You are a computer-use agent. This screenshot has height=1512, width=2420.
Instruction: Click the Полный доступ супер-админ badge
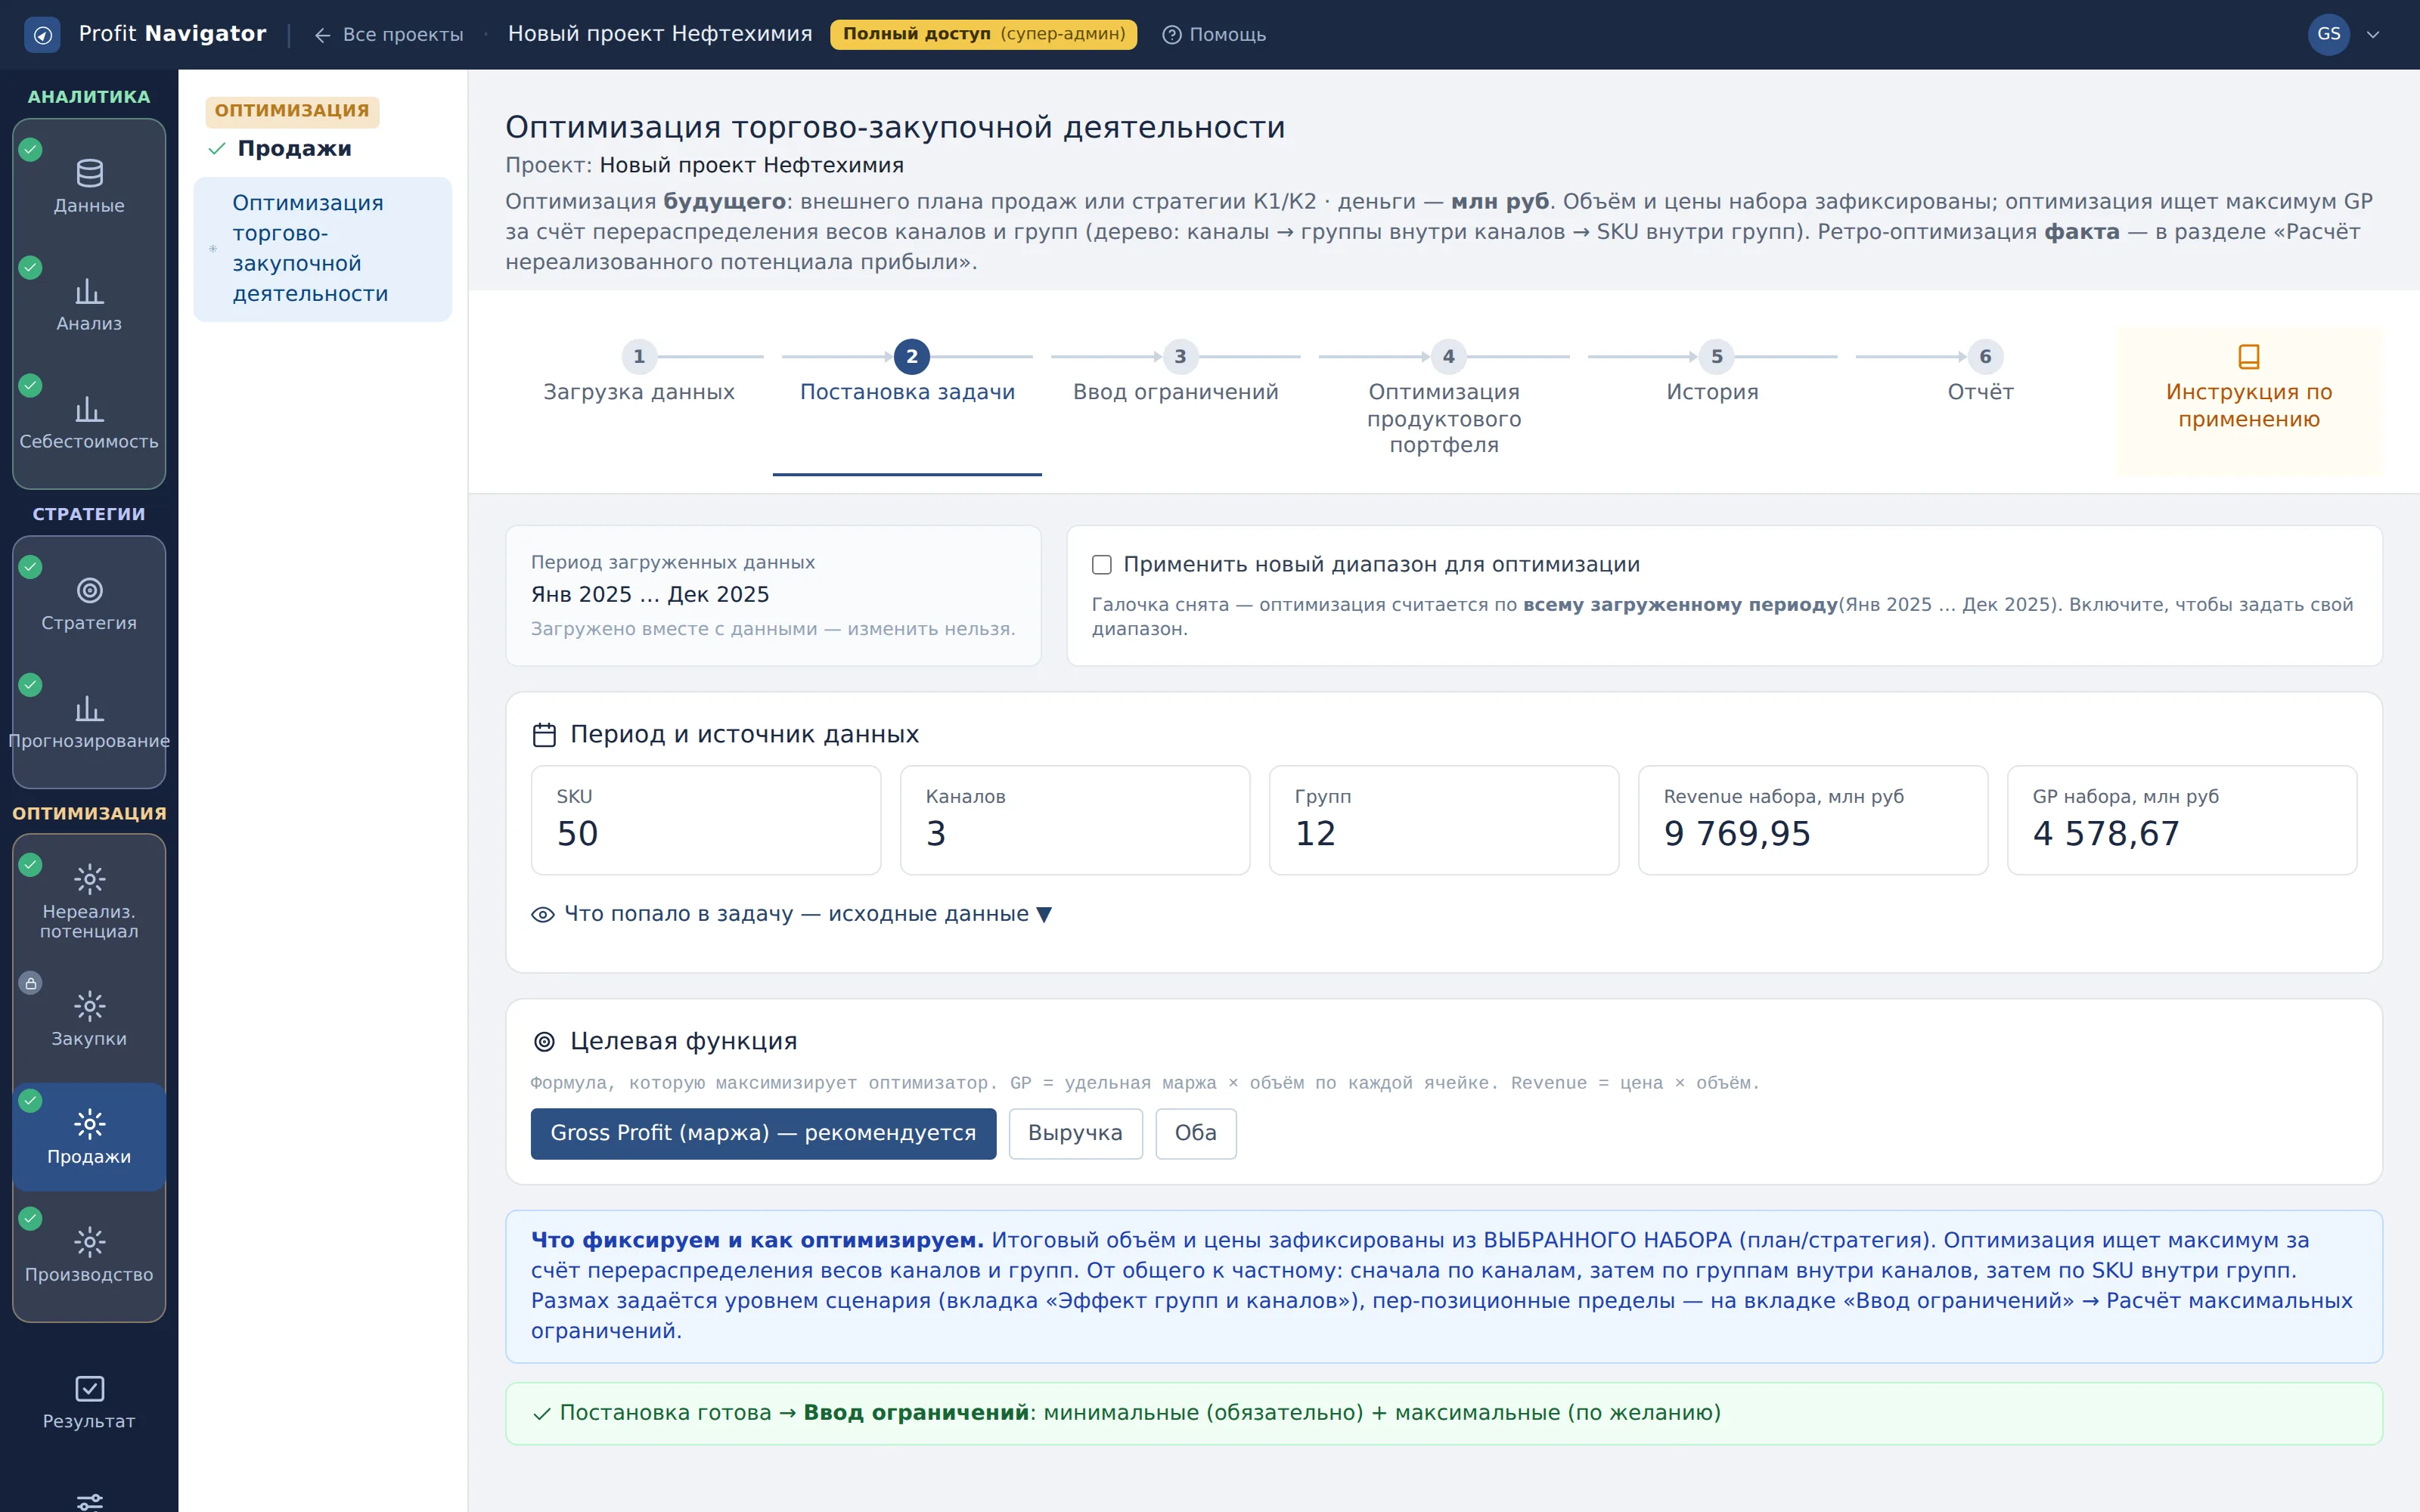pos(983,34)
